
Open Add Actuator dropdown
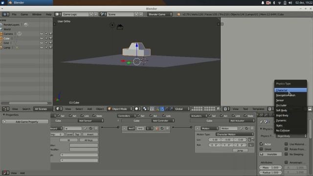pyautogui.click(x=242, y=121)
